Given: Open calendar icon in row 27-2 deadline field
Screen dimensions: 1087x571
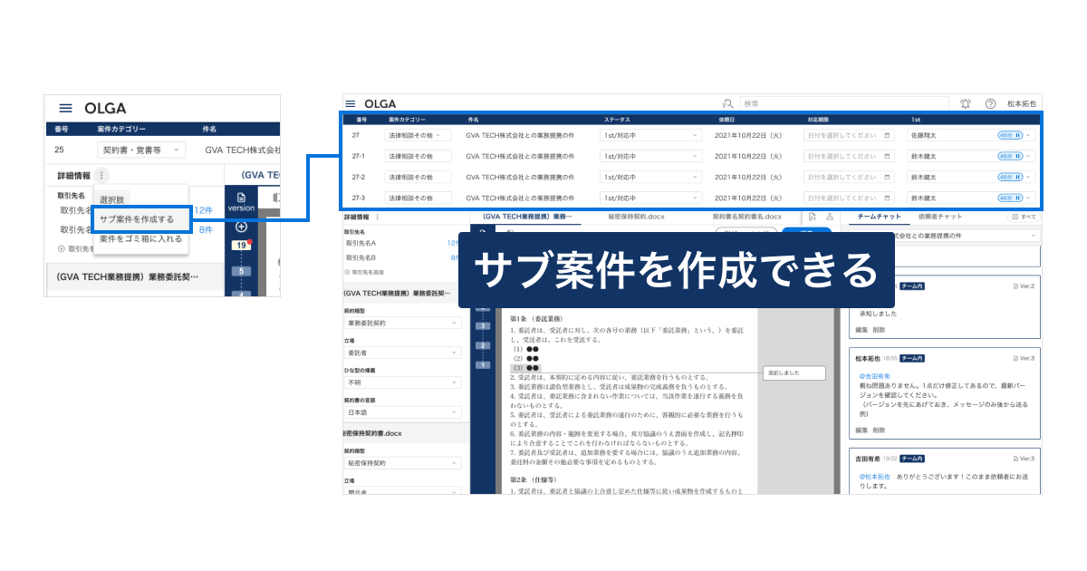Looking at the screenshot, I should 887,177.
